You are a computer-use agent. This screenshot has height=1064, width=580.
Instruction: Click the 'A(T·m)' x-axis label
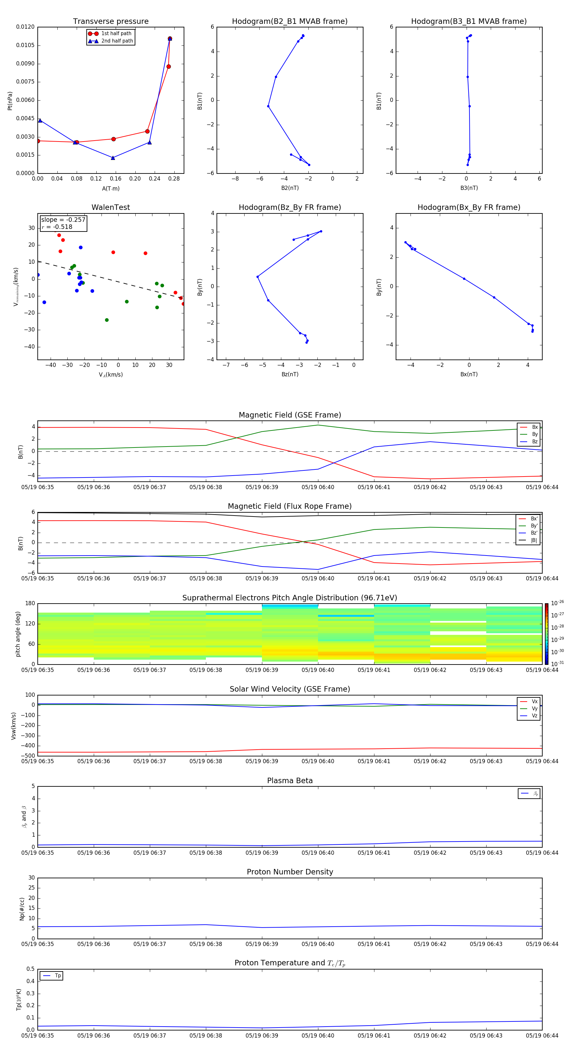pyautogui.click(x=111, y=189)
